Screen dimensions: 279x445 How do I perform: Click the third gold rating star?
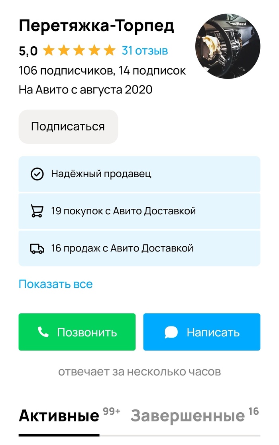tap(79, 51)
